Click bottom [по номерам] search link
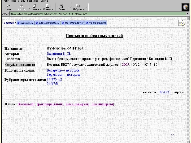Viewport: 191px width, 143px height. pos(103,104)
